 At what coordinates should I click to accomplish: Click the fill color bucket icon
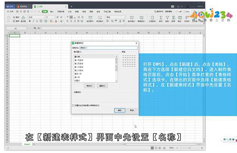tap(51, 21)
